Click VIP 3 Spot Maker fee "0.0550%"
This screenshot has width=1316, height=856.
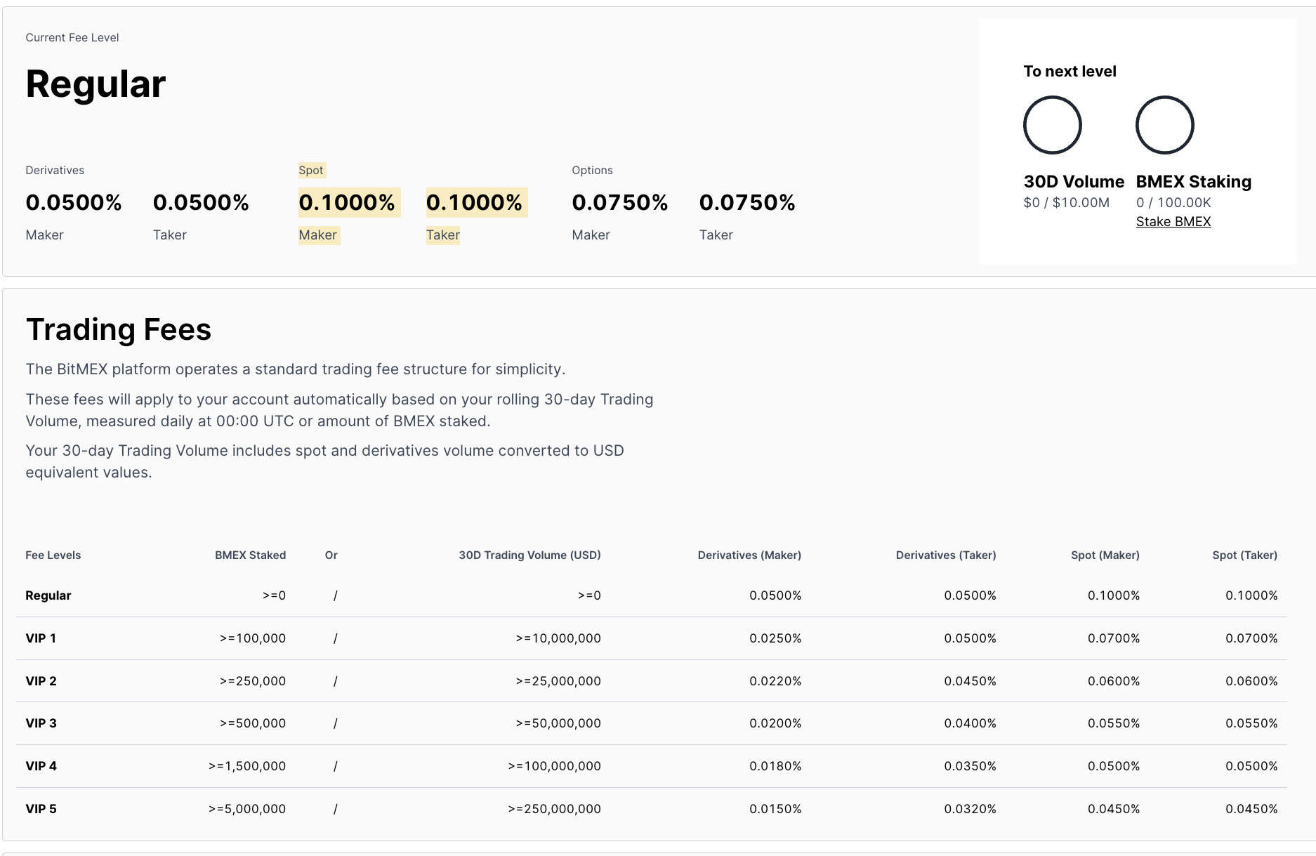[1114, 723]
